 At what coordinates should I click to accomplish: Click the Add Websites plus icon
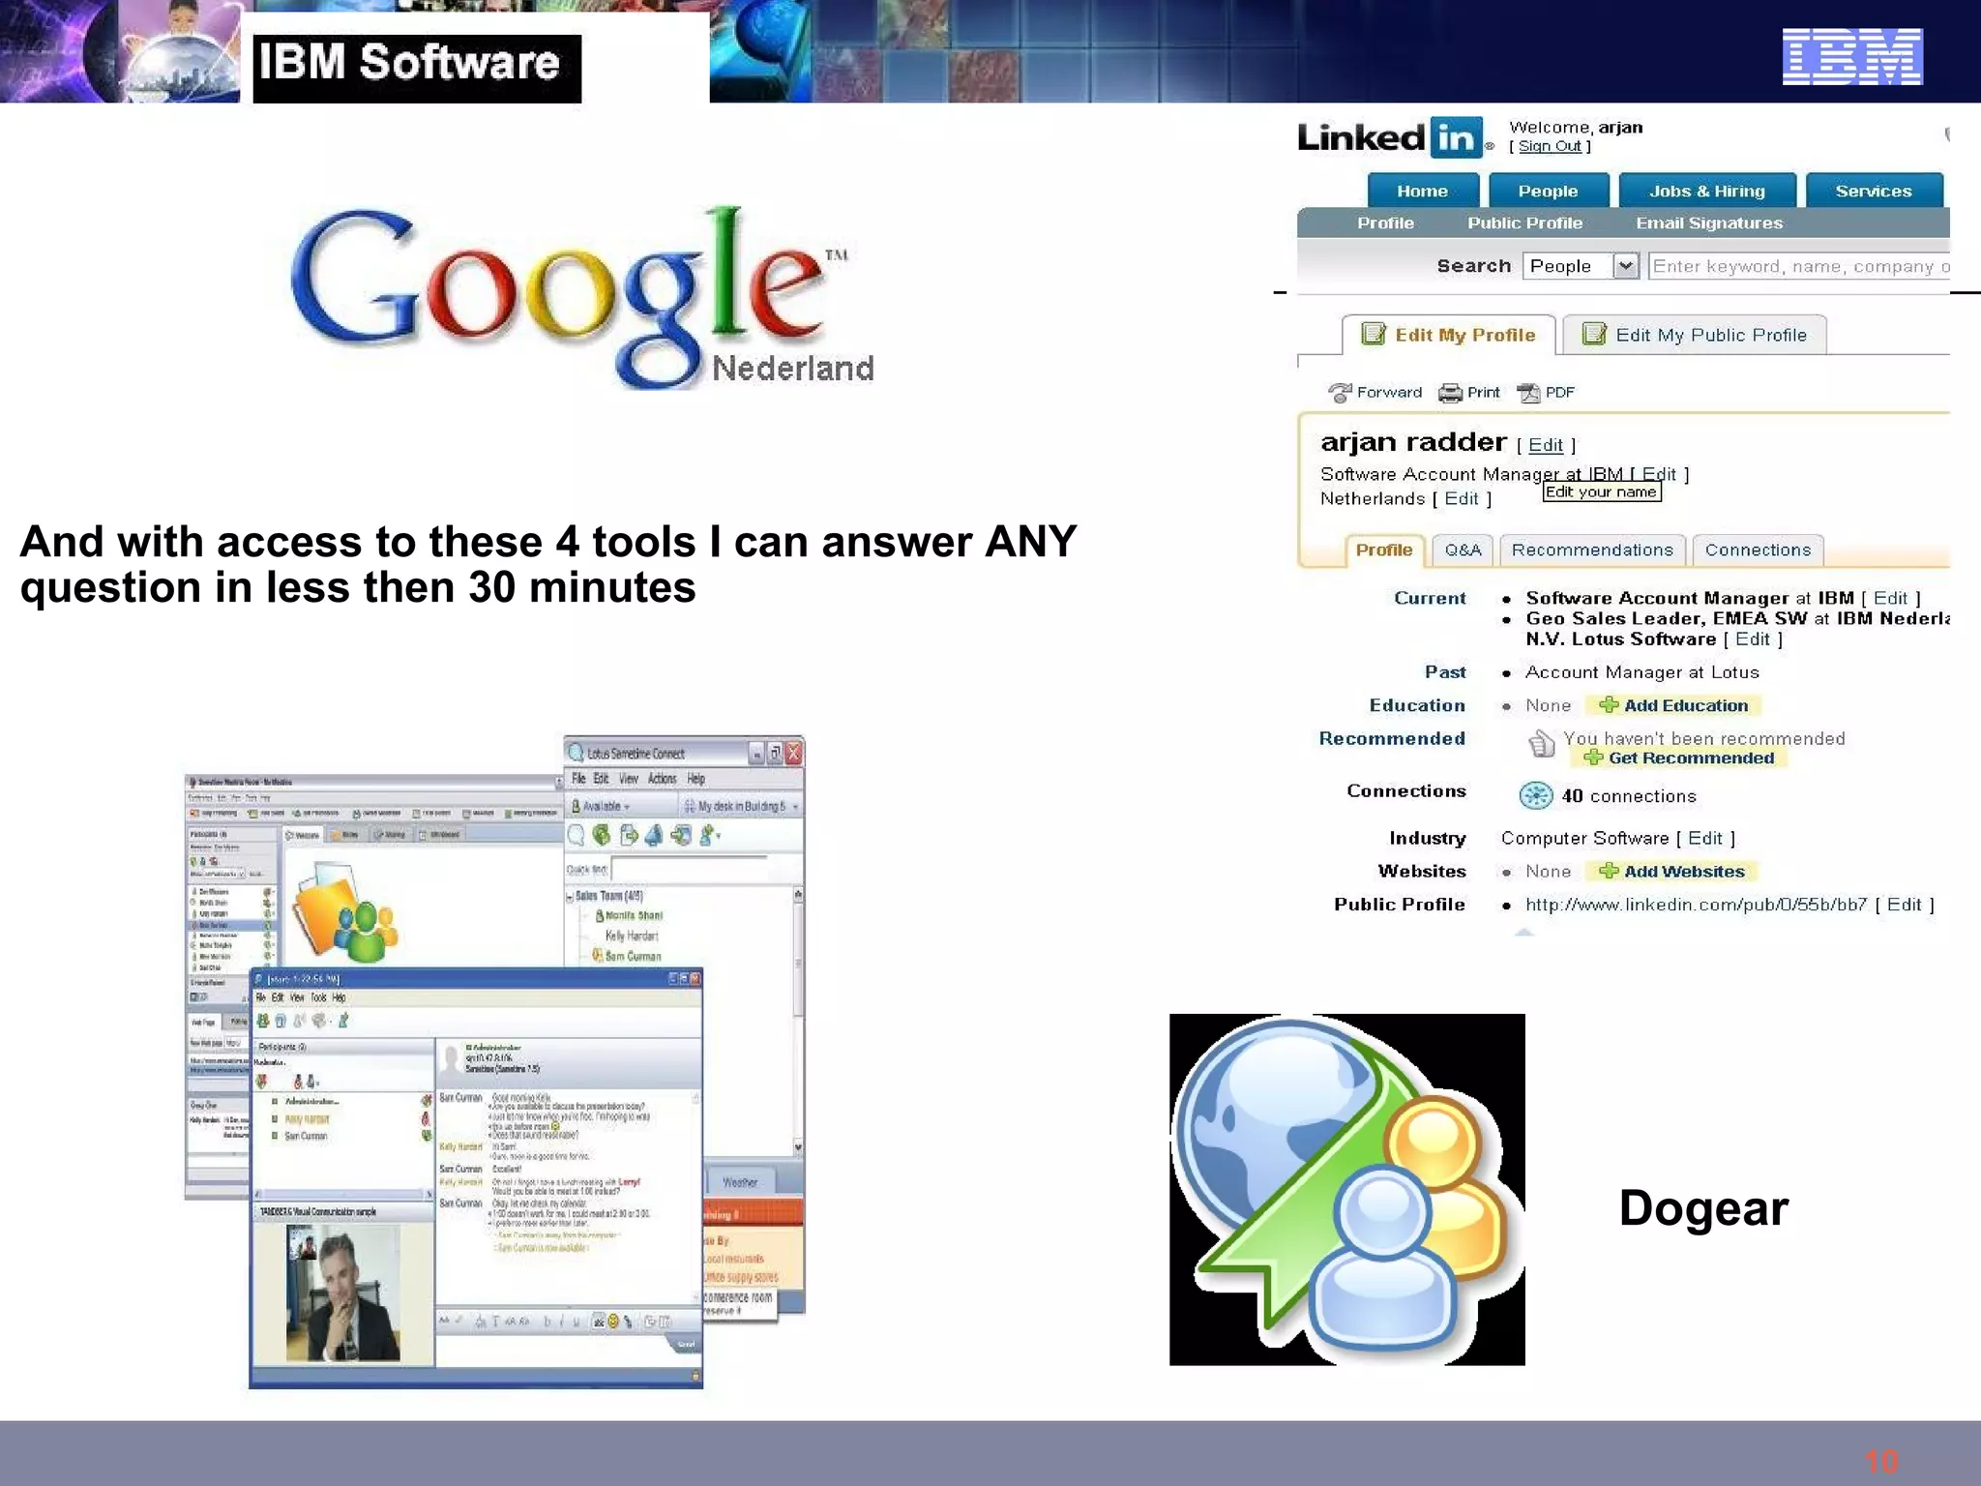(x=1609, y=871)
